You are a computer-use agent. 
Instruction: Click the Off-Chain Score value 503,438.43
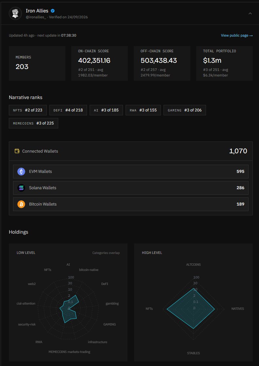159,61
